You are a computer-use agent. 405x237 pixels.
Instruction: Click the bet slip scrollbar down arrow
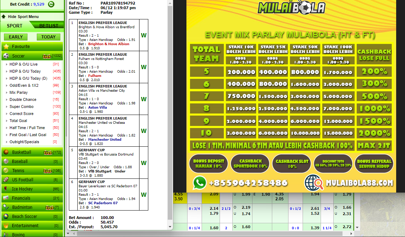(x=170, y=227)
